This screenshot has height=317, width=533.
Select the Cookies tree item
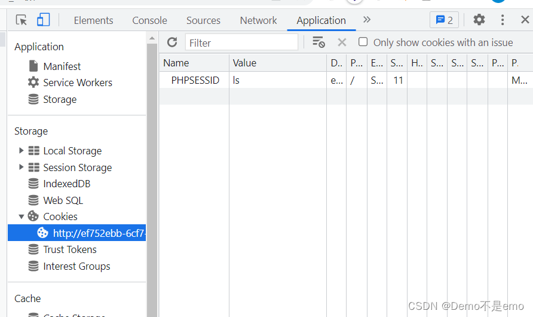60,217
